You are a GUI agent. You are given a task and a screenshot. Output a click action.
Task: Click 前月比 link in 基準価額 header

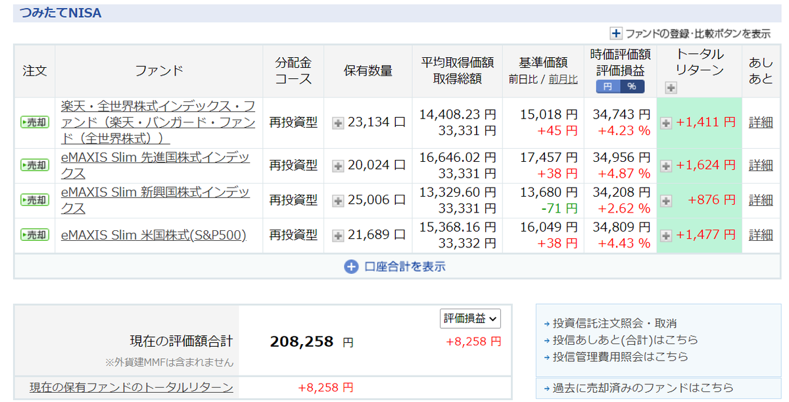pos(563,80)
